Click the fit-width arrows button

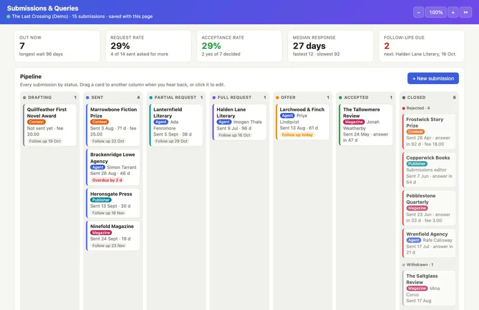coord(466,12)
